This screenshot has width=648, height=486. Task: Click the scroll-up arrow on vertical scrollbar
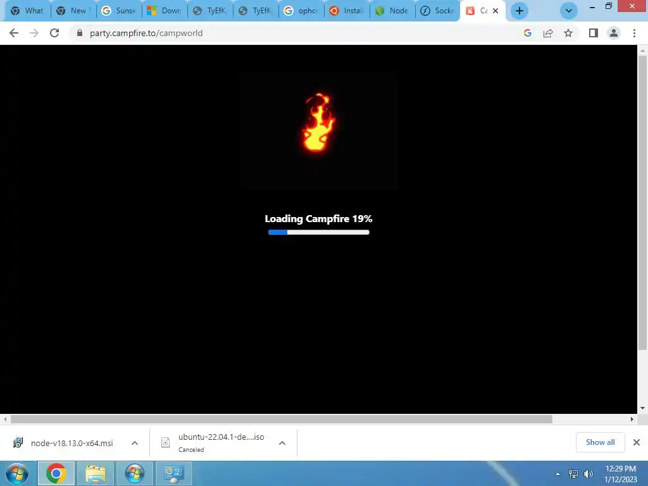(642, 50)
